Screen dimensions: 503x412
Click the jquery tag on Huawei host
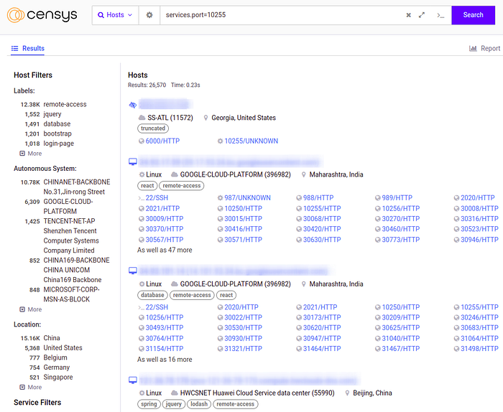[174, 404]
